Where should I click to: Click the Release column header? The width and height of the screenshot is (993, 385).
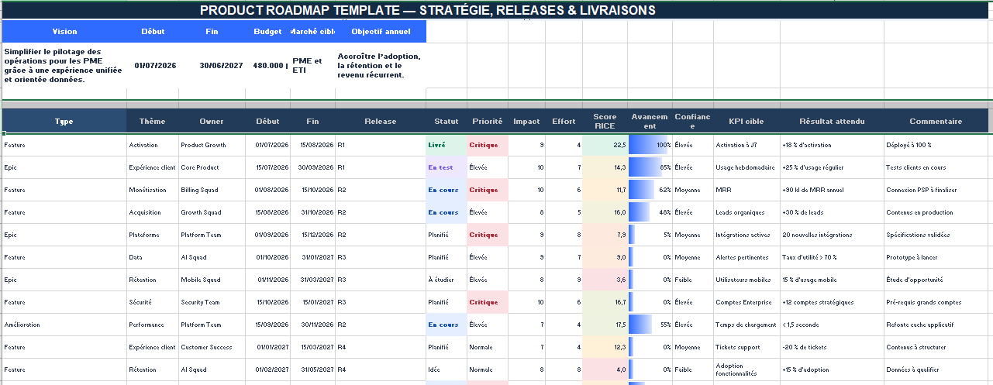tap(381, 121)
